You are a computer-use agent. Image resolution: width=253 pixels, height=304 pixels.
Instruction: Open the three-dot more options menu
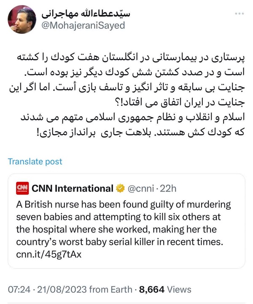coord(239,14)
